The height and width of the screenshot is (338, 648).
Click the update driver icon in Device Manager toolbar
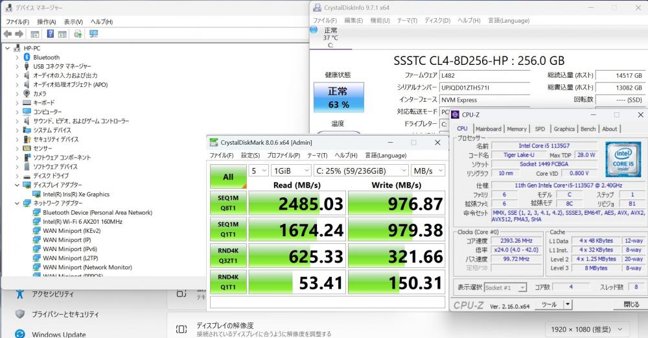[x=78, y=34]
